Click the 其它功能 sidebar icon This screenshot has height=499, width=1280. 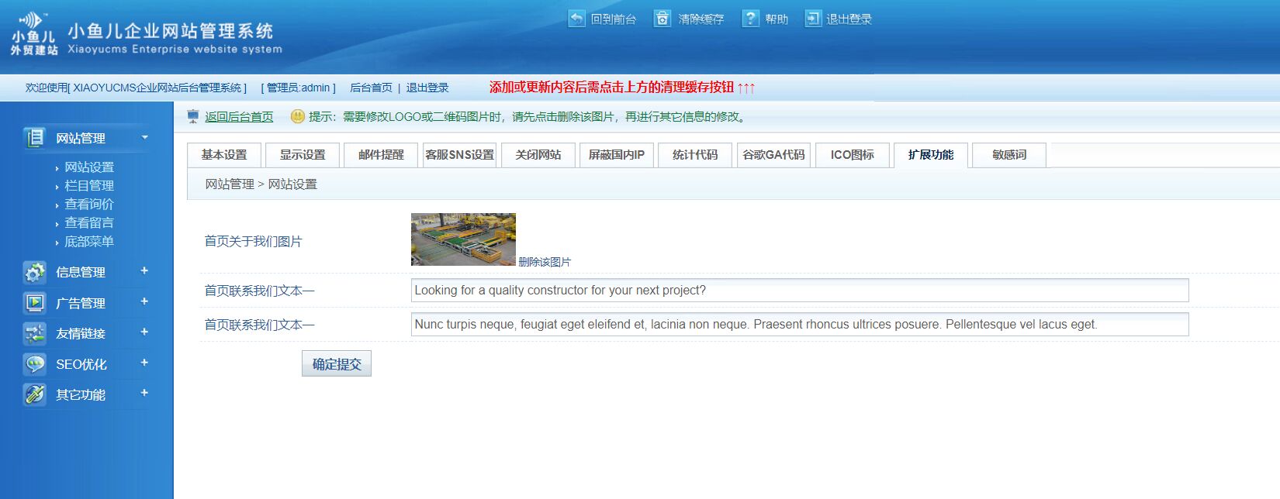tap(35, 394)
